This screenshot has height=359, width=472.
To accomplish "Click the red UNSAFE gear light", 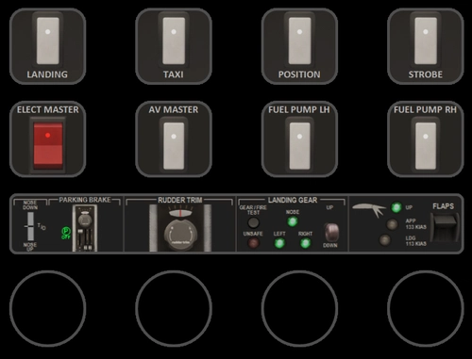I will [x=254, y=243].
